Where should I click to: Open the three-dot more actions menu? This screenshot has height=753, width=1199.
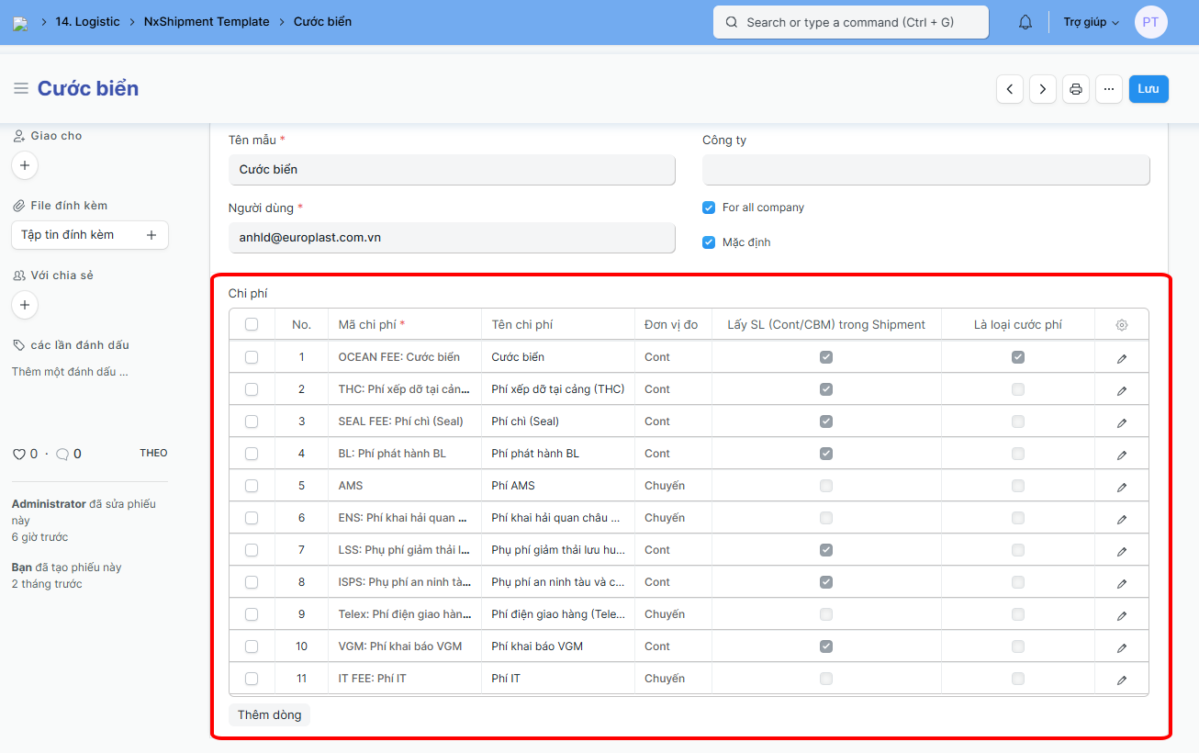(1109, 89)
